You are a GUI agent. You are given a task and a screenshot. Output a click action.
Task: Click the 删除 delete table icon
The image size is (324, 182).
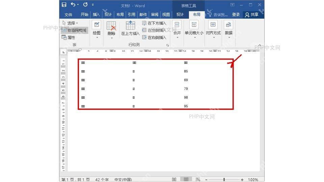(111, 26)
